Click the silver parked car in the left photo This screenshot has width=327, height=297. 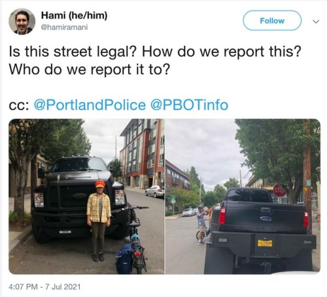pos(154,192)
